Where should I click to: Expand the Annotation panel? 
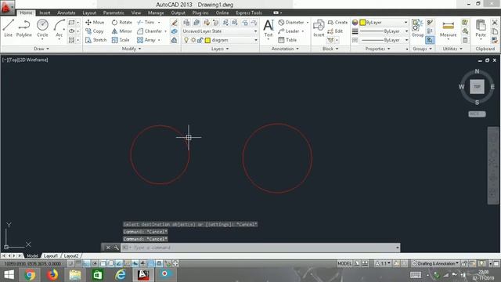pos(285,49)
